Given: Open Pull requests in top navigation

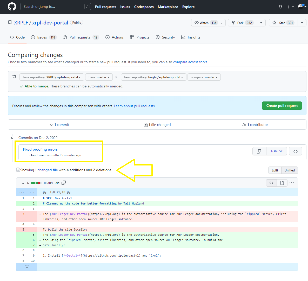Looking at the screenshot, I should pos(105,7).
